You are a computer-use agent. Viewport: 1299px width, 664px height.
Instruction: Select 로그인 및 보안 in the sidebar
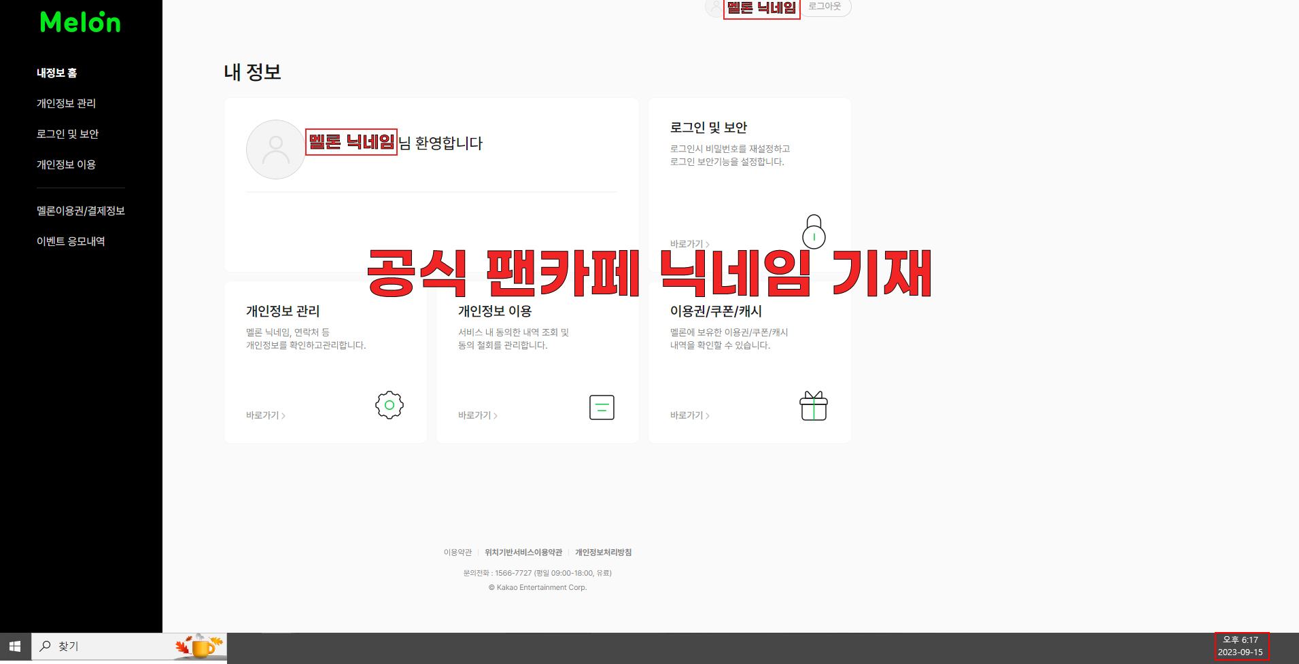coord(67,134)
